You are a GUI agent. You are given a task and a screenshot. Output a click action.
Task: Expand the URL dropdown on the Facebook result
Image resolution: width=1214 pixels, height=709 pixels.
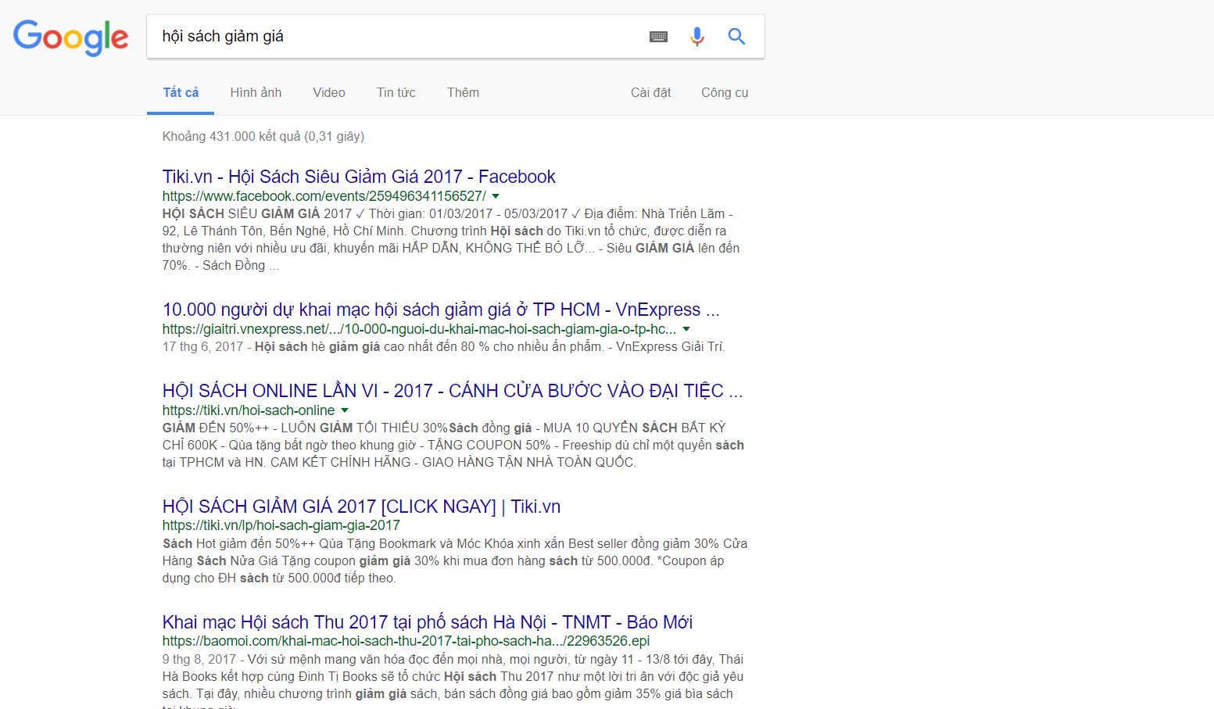tap(496, 196)
